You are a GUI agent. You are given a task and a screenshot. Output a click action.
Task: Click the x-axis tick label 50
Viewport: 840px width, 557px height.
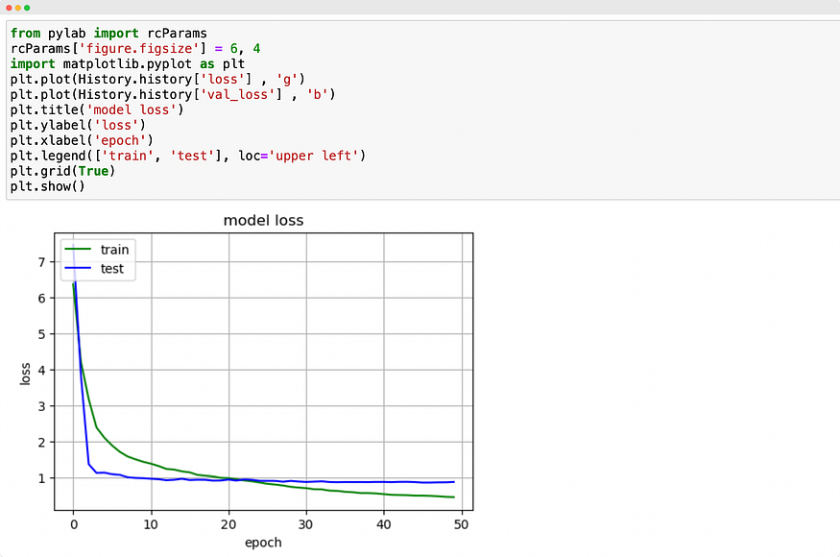461,524
